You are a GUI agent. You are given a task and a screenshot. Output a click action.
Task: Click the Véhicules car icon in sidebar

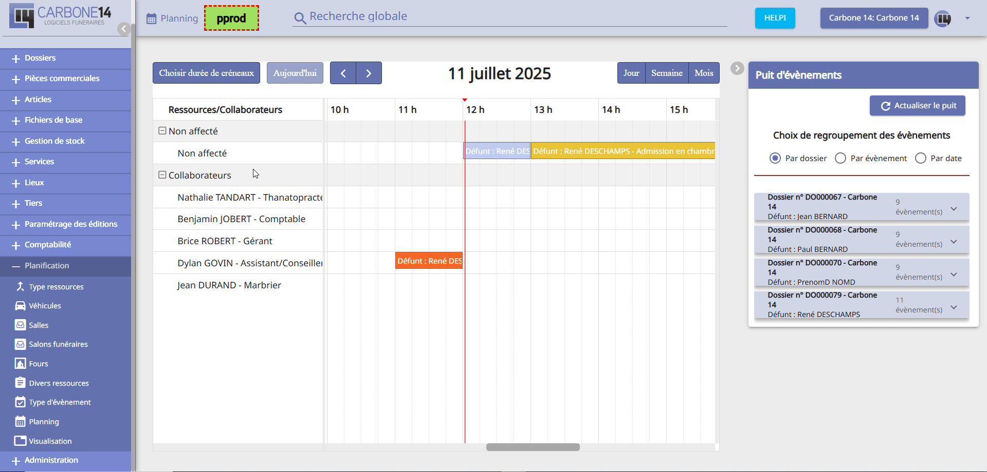[20, 306]
